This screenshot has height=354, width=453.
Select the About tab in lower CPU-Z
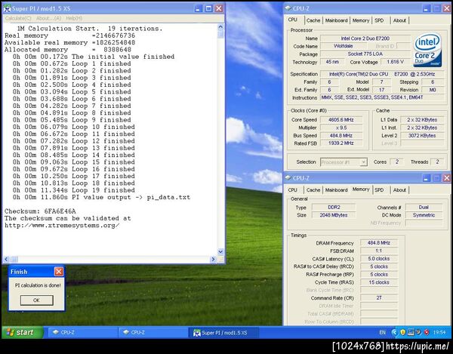399,189
